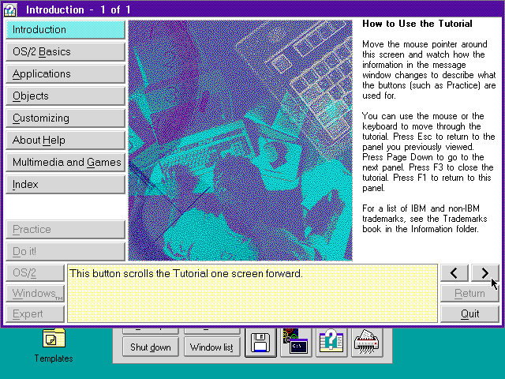Image resolution: width=505 pixels, height=379 pixels.
Task: Quit the tutorial
Action: point(469,313)
